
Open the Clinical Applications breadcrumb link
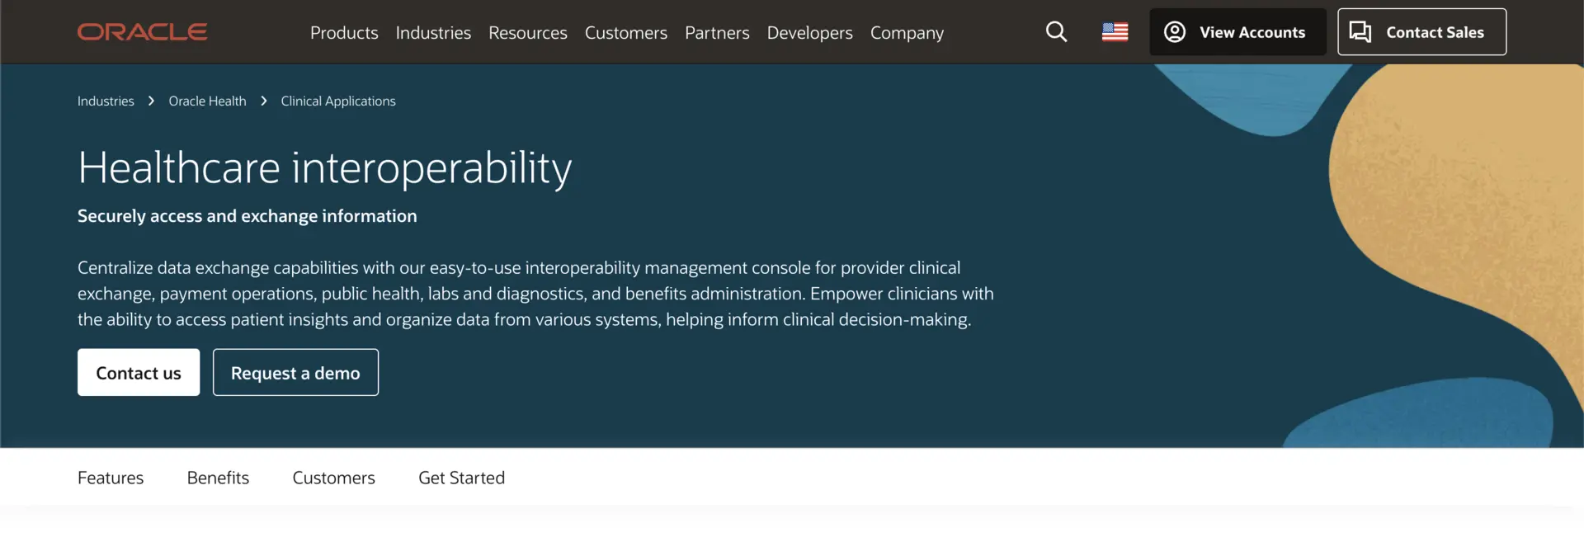337,100
